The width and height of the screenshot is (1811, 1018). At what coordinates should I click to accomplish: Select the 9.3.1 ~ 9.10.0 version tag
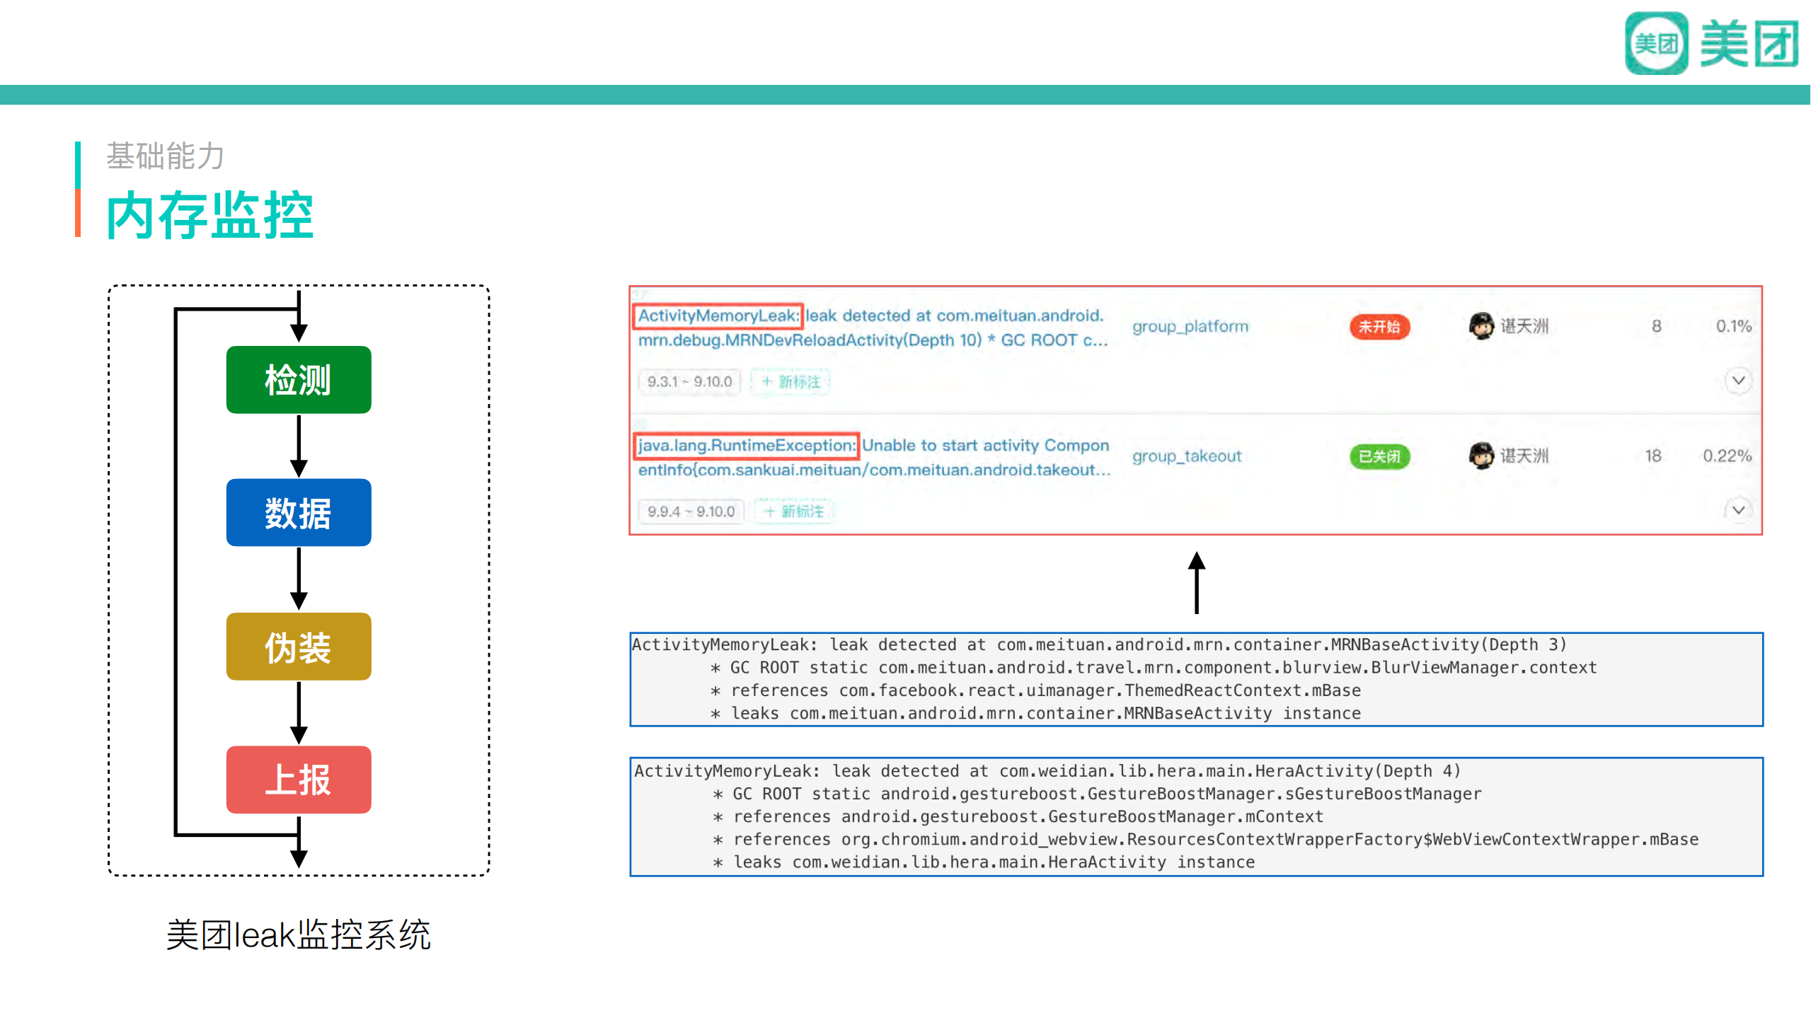point(689,382)
